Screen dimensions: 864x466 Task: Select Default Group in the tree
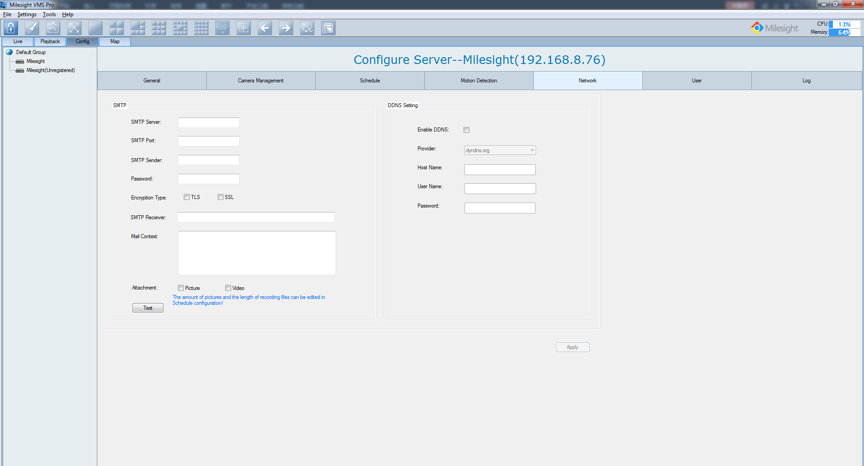[31, 52]
